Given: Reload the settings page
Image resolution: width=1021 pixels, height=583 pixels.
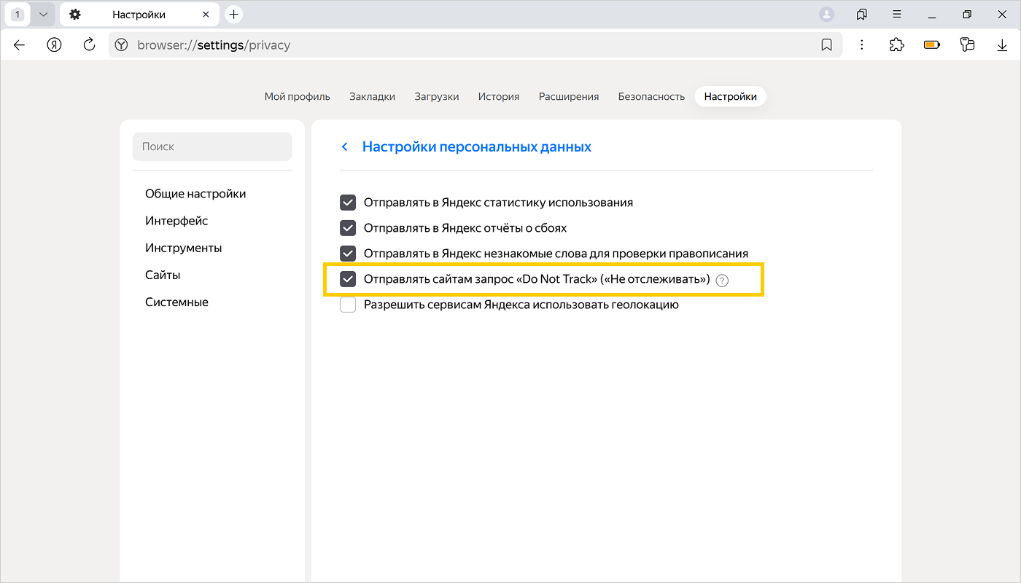Looking at the screenshot, I should pos(89,45).
